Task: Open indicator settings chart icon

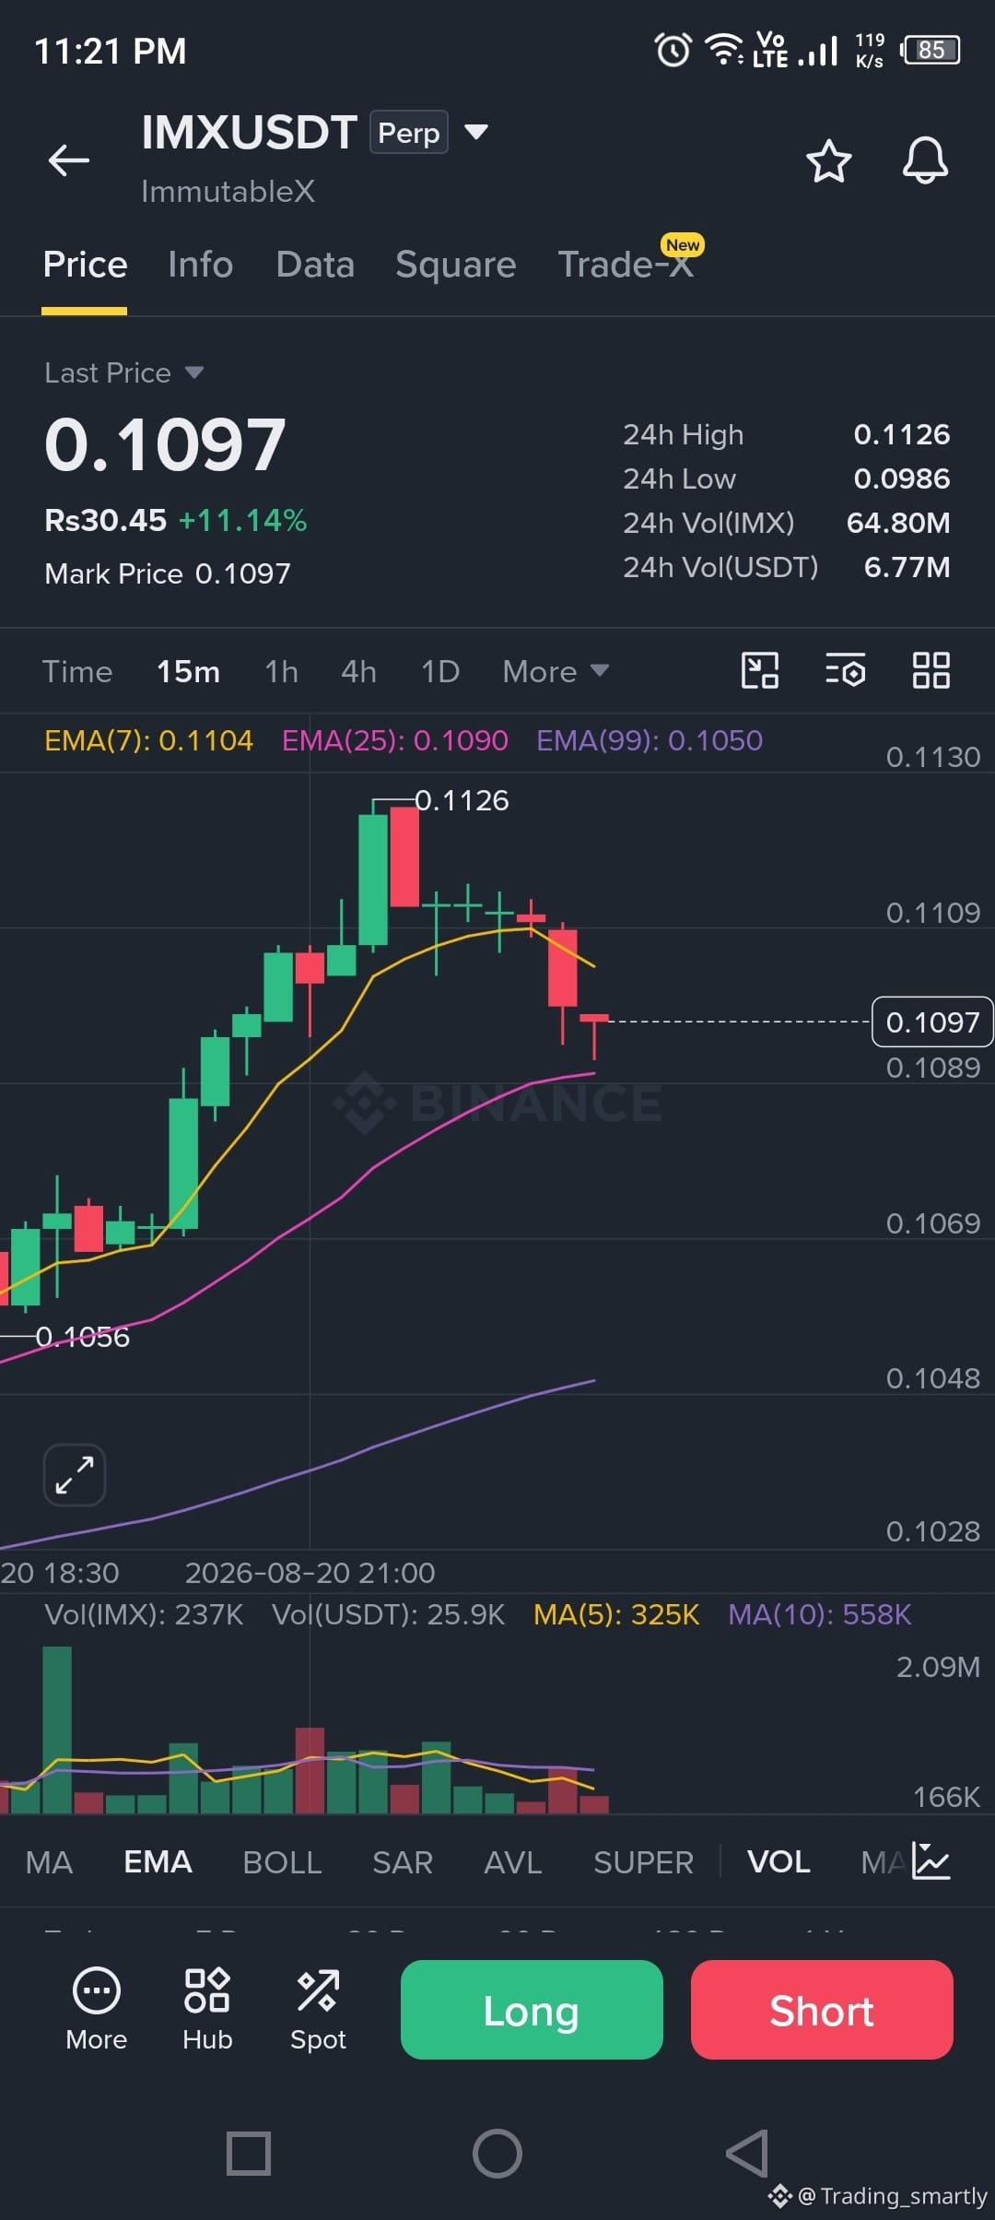Action: click(931, 1860)
